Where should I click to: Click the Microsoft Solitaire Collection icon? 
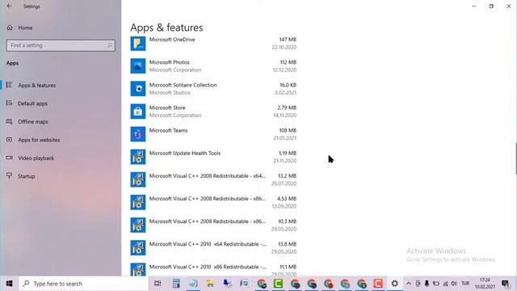pyautogui.click(x=138, y=89)
